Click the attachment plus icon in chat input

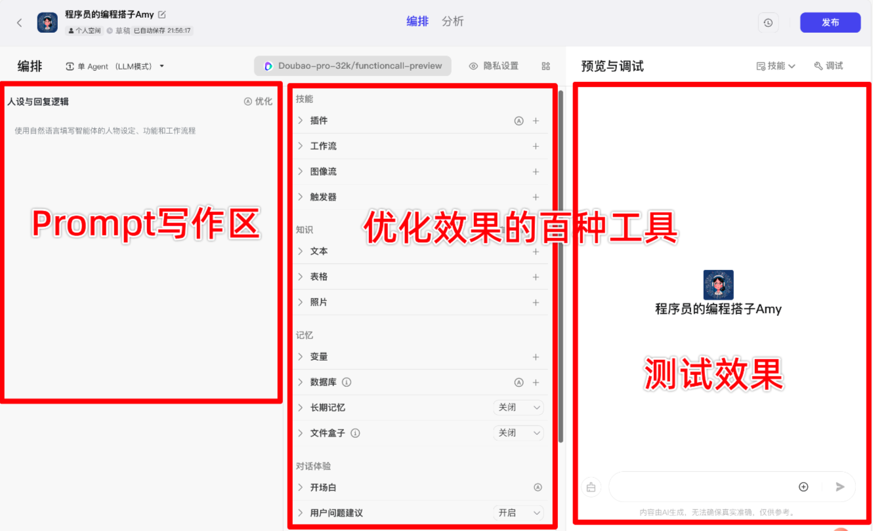point(803,486)
